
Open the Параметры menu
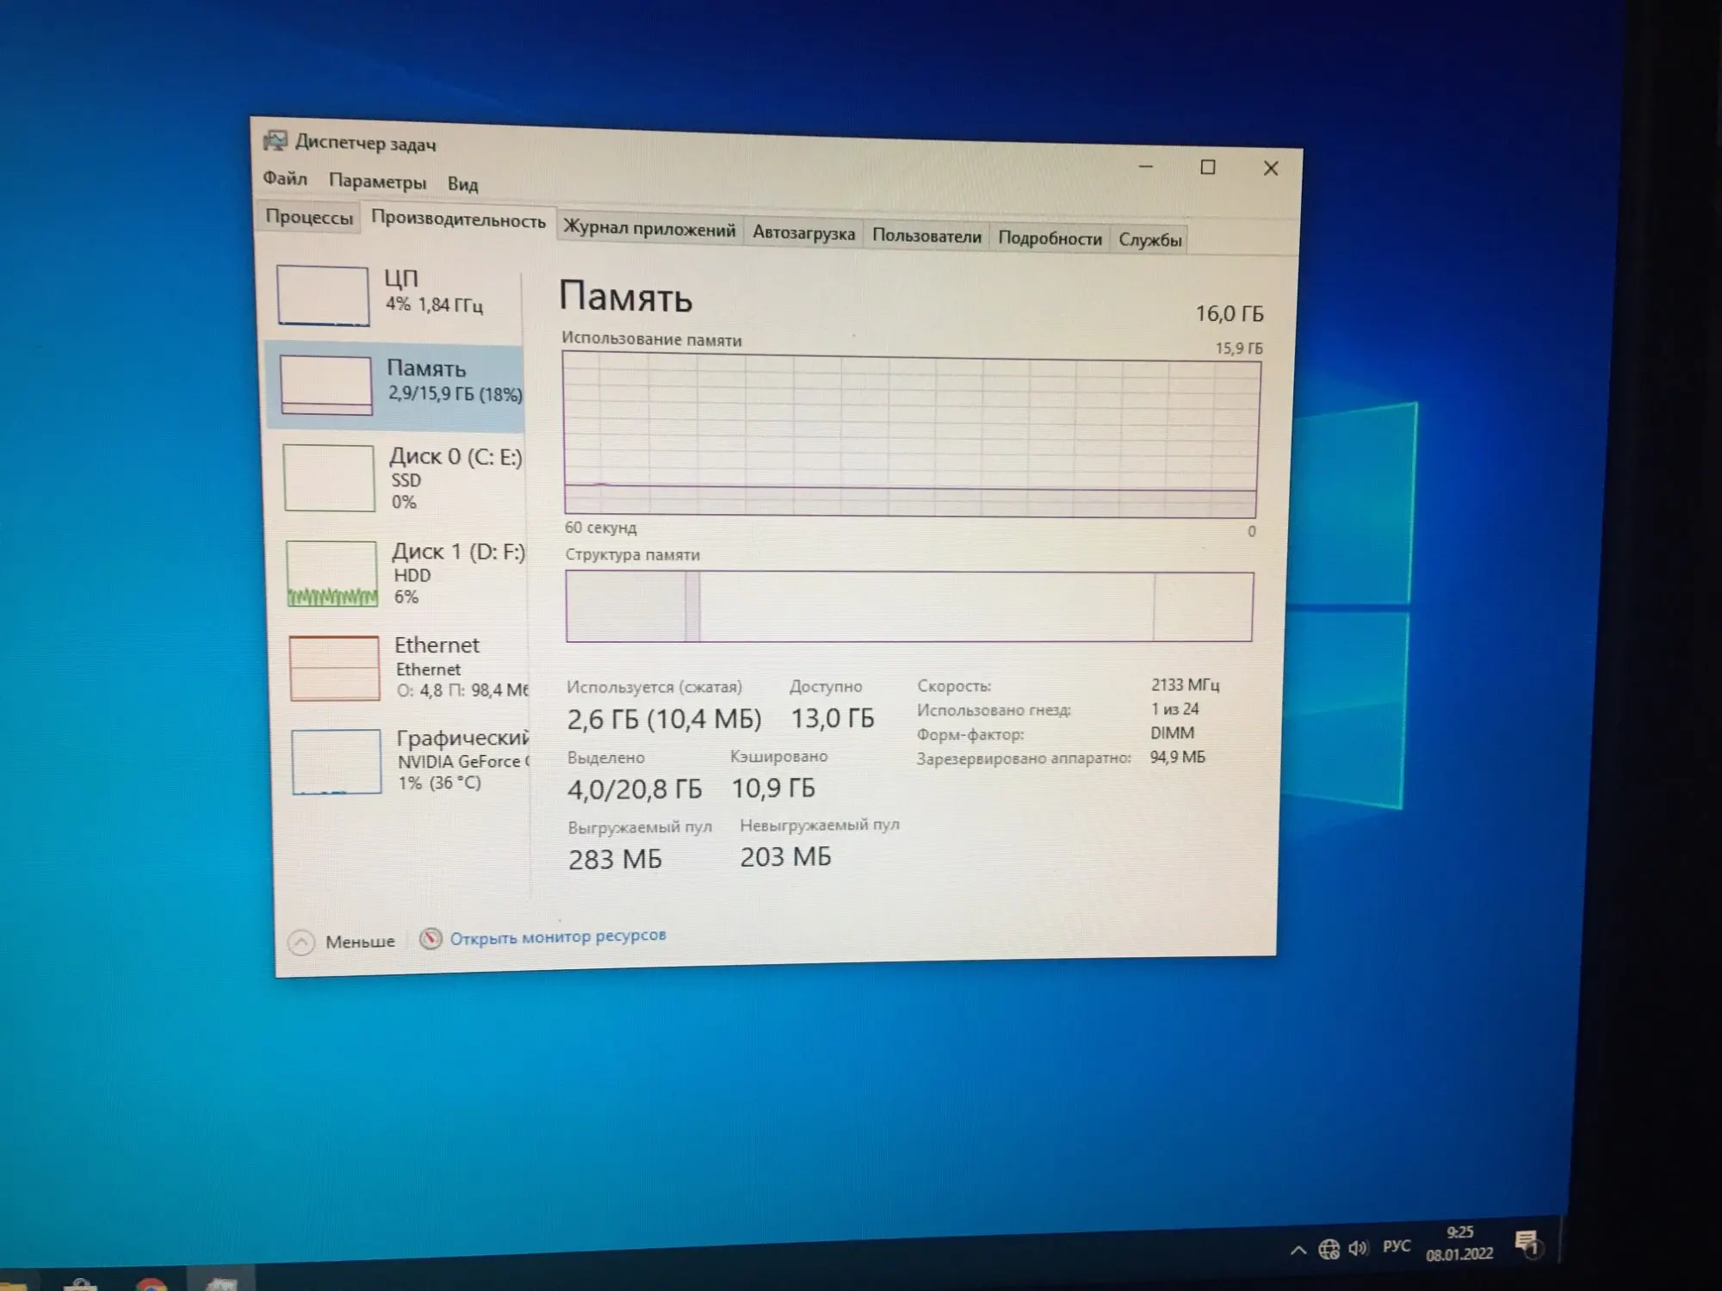[x=377, y=182]
